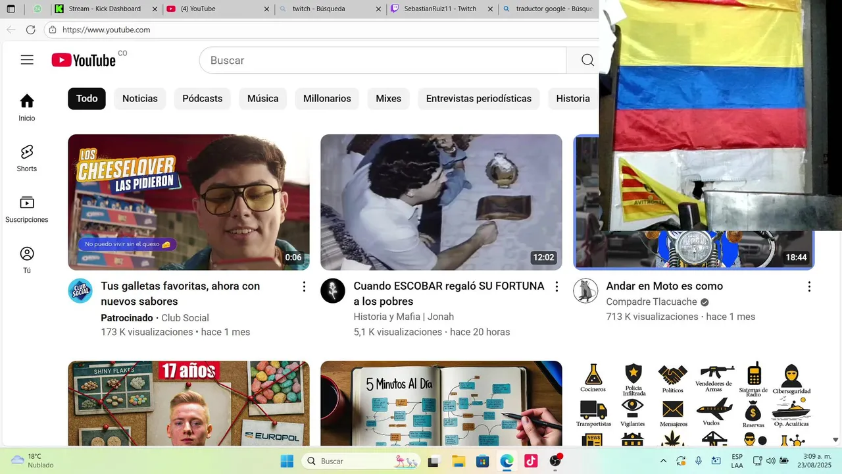Screen dimensions: 842x474
Task: Open Inicio in the sidebar
Action: 27,108
